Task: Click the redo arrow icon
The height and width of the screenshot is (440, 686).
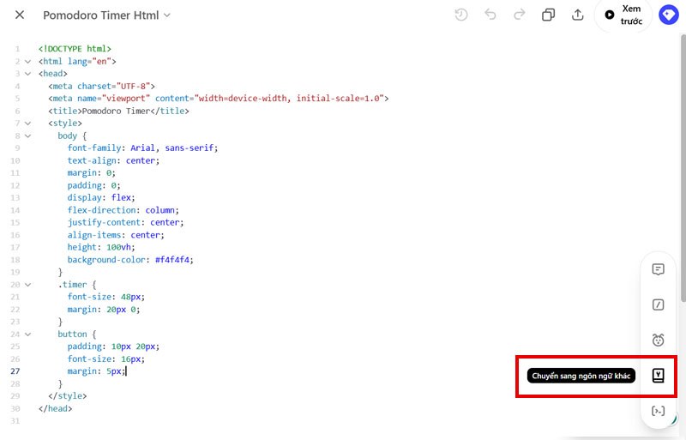Action: (x=519, y=15)
